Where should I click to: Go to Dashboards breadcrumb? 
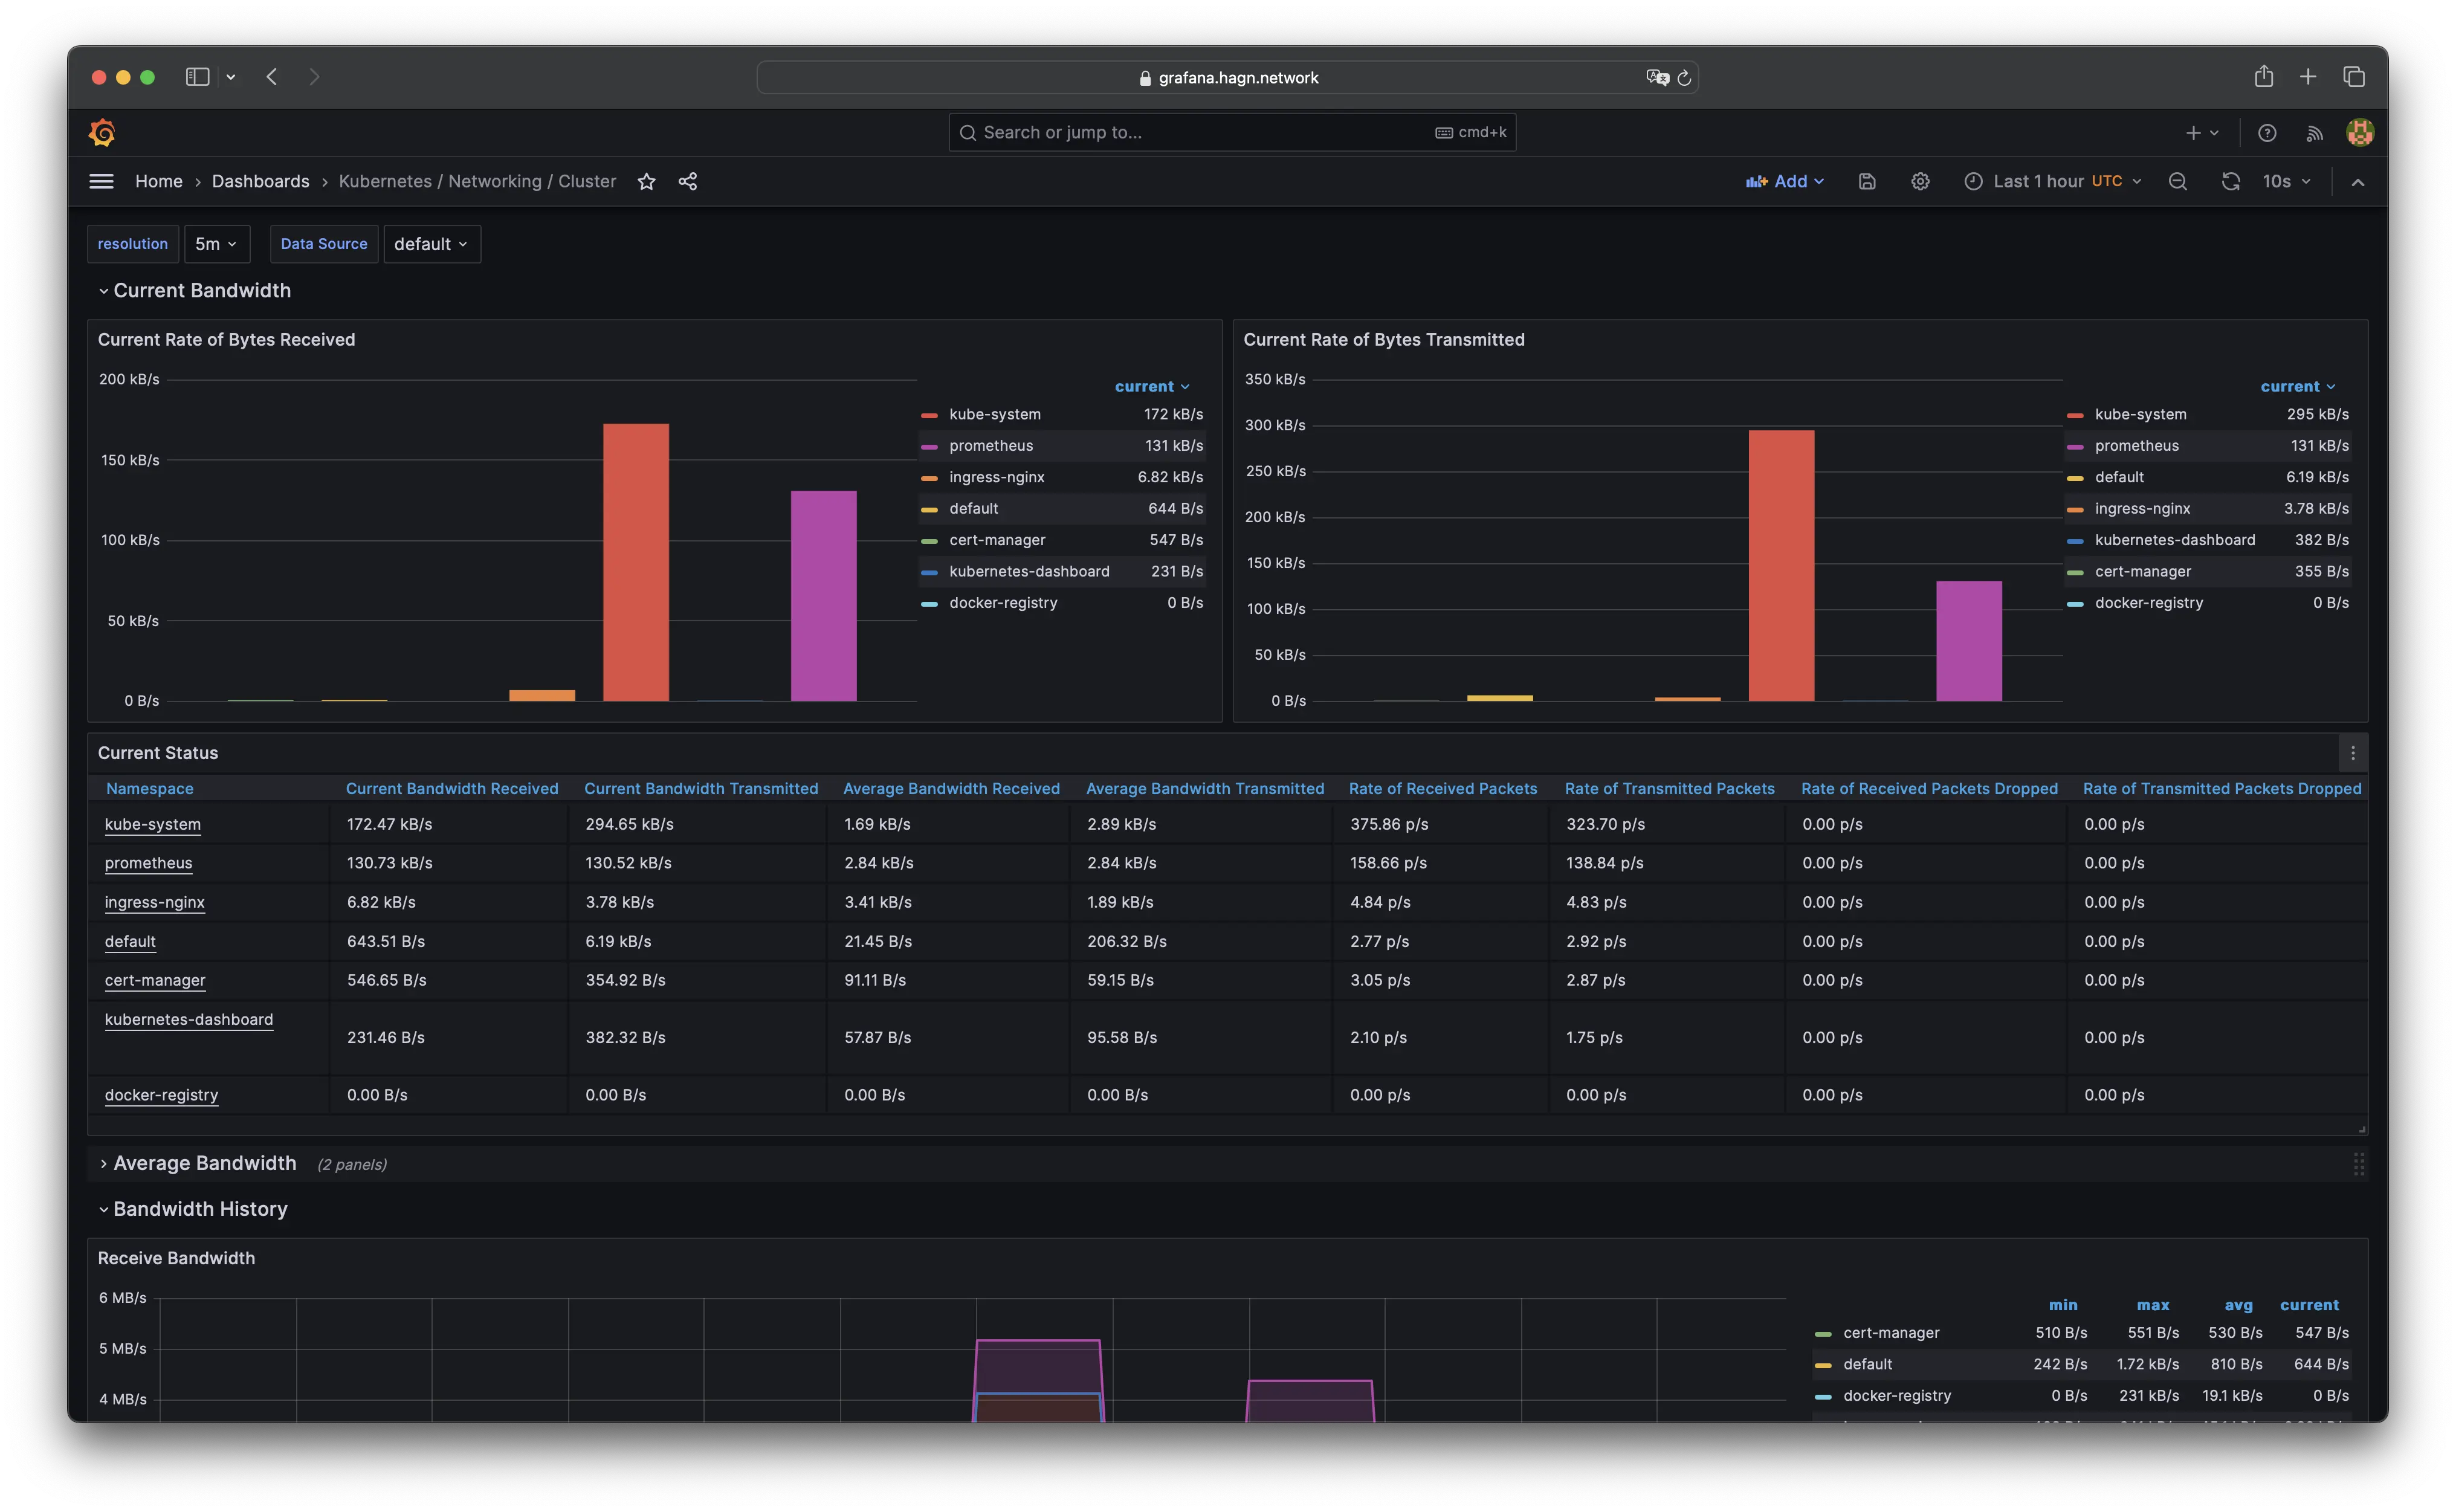tap(260, 181)
